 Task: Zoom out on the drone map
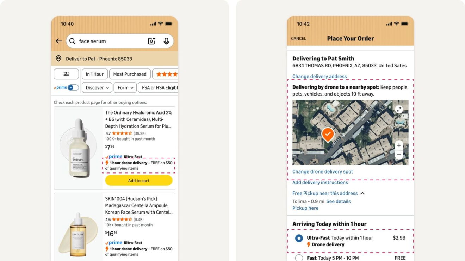pos(399,155)
